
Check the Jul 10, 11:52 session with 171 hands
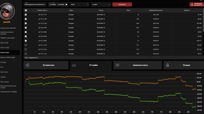pos(26,45)
